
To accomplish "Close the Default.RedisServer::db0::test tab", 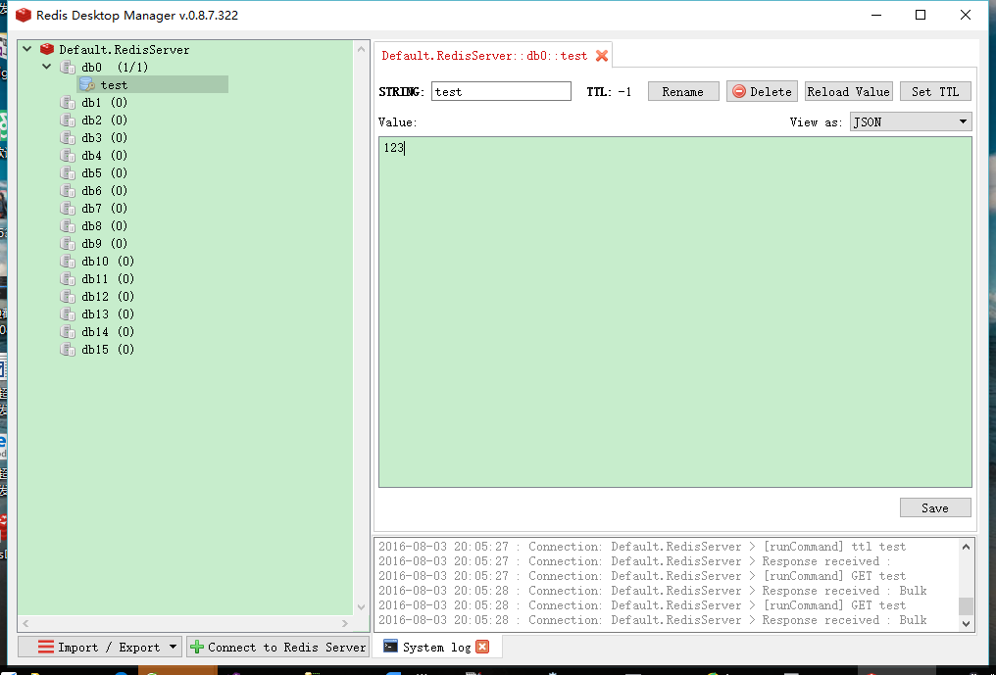I will coord(602,56).
